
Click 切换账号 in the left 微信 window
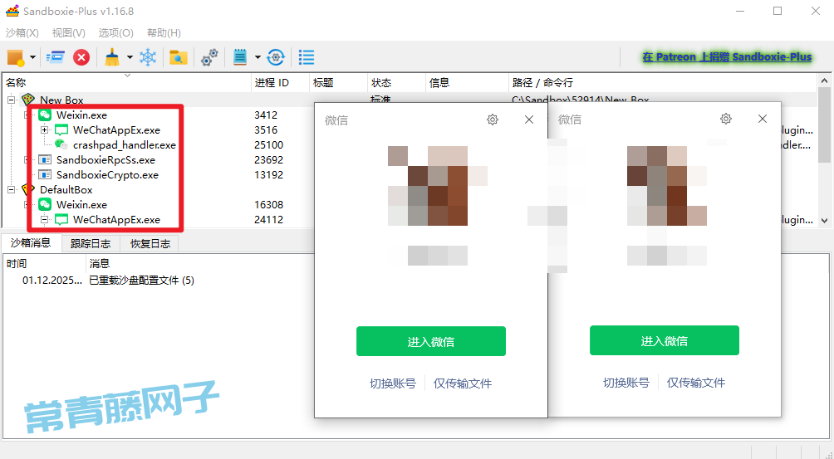click(393, 383)
